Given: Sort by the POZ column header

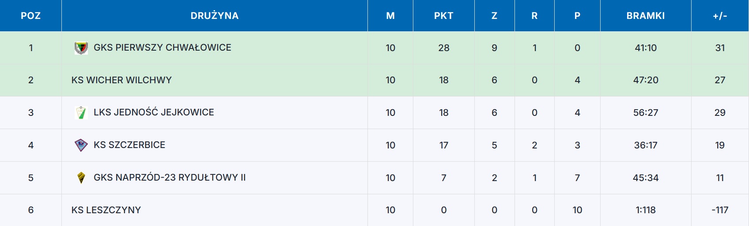Looking at the screenshot, I should [30, 16].
